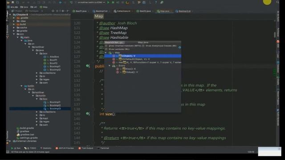Click the Debug bug icon in toolbar
Image resolution: width=285 pixels, height=160 pixels.
pyautogui.click(x=113, y=3)
